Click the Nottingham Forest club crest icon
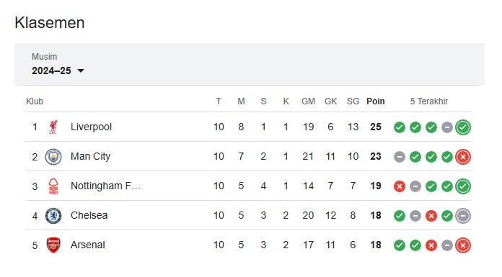The image size is (502, 277). pyautogui.click(x=53, y=186)
